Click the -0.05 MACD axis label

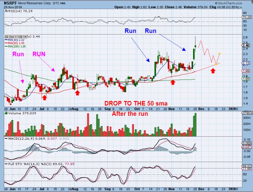[247, 157]
